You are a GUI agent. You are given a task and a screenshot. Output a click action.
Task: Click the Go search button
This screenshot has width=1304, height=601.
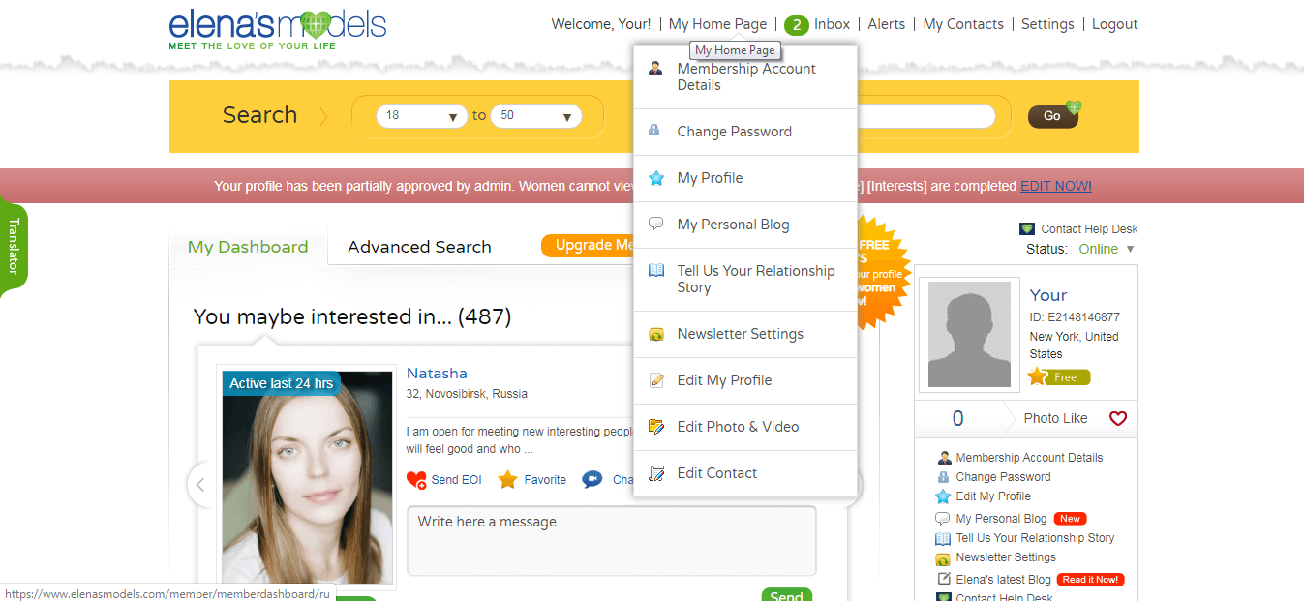point(1053,116)
